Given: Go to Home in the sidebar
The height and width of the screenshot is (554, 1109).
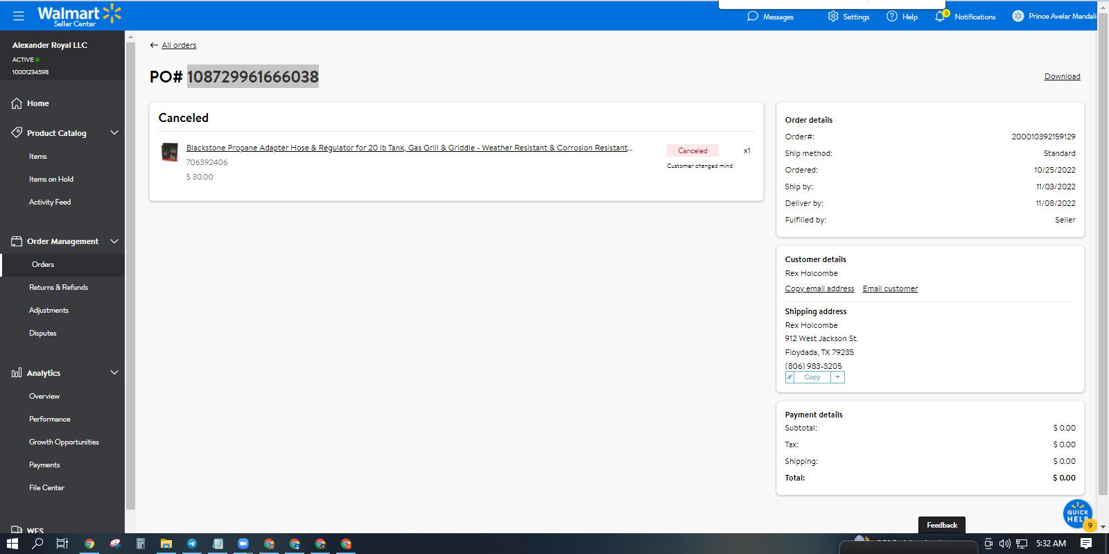Looking at the screenshot, I should pos(38,103).
